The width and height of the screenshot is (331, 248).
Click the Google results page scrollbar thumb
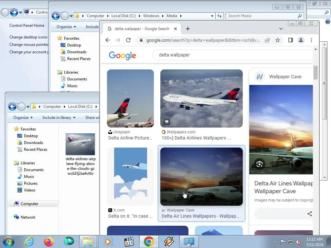[315, 72]
